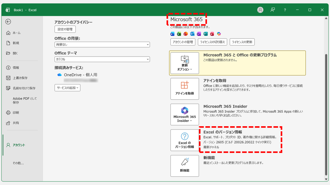Screen dimensions: 330x185
Task: Click the 新機能 megaphone button
Action: (x=185, y=166)
